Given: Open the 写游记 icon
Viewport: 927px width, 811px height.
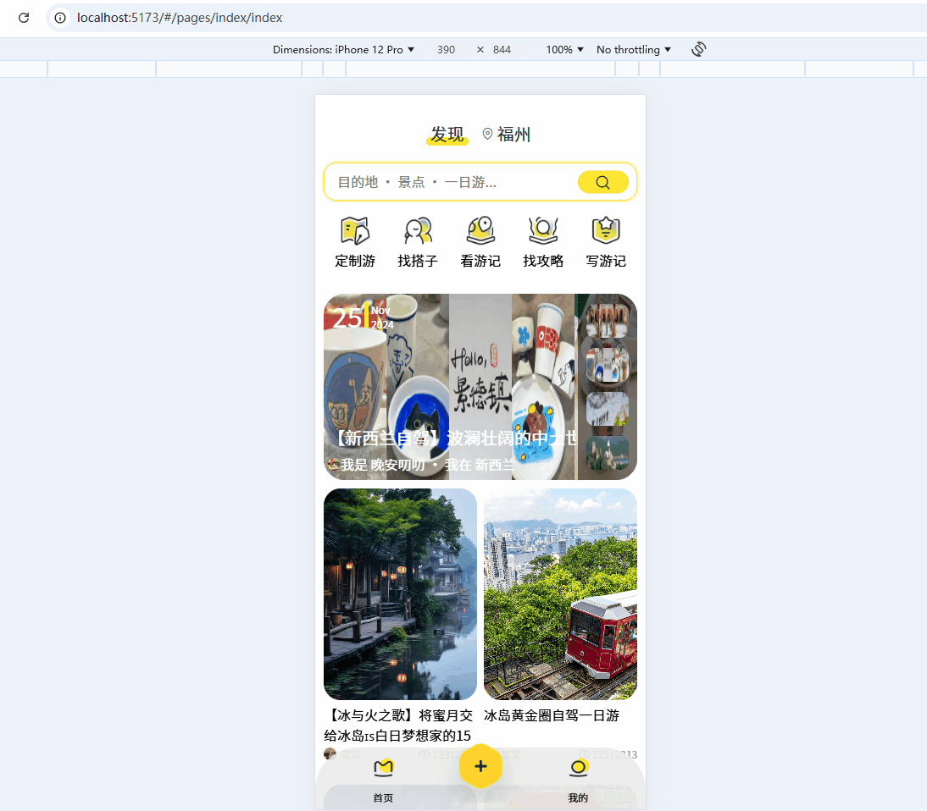Looking at the screenshot, I should point(606,230).
